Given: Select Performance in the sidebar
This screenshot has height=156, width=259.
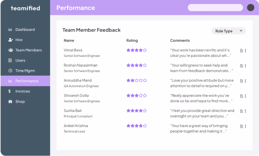Looking at the screenshot, I should tap(25, 81).
